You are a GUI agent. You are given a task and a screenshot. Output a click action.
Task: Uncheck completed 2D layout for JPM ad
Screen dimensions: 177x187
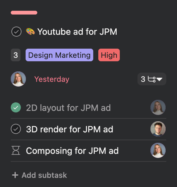point(16,107)
